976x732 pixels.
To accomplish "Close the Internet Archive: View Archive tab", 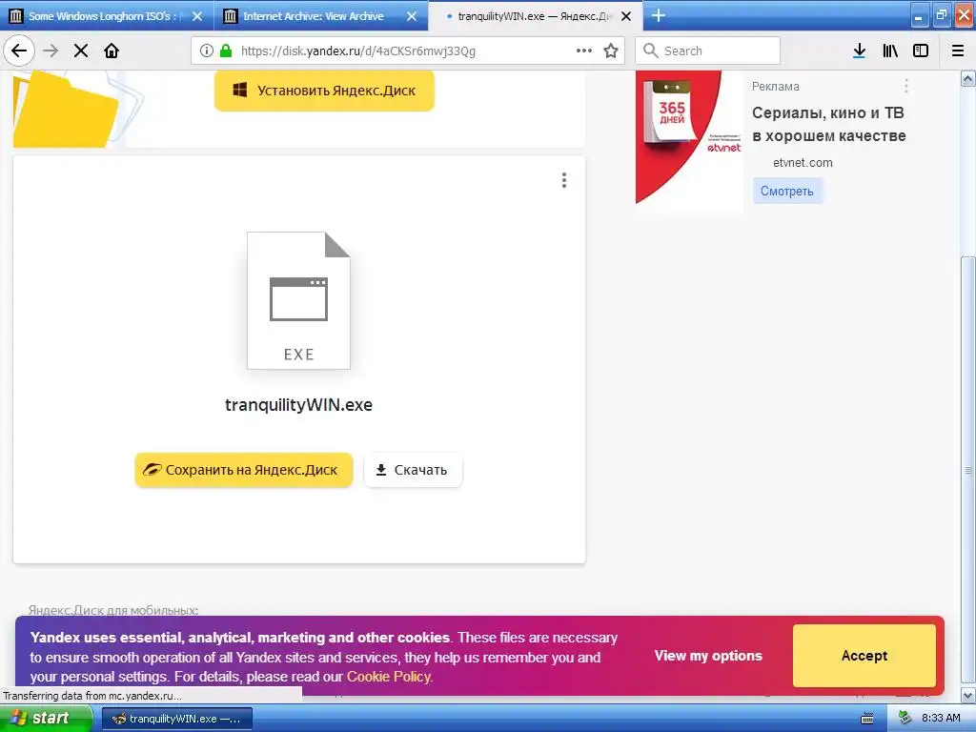I will tap(412, 16).
